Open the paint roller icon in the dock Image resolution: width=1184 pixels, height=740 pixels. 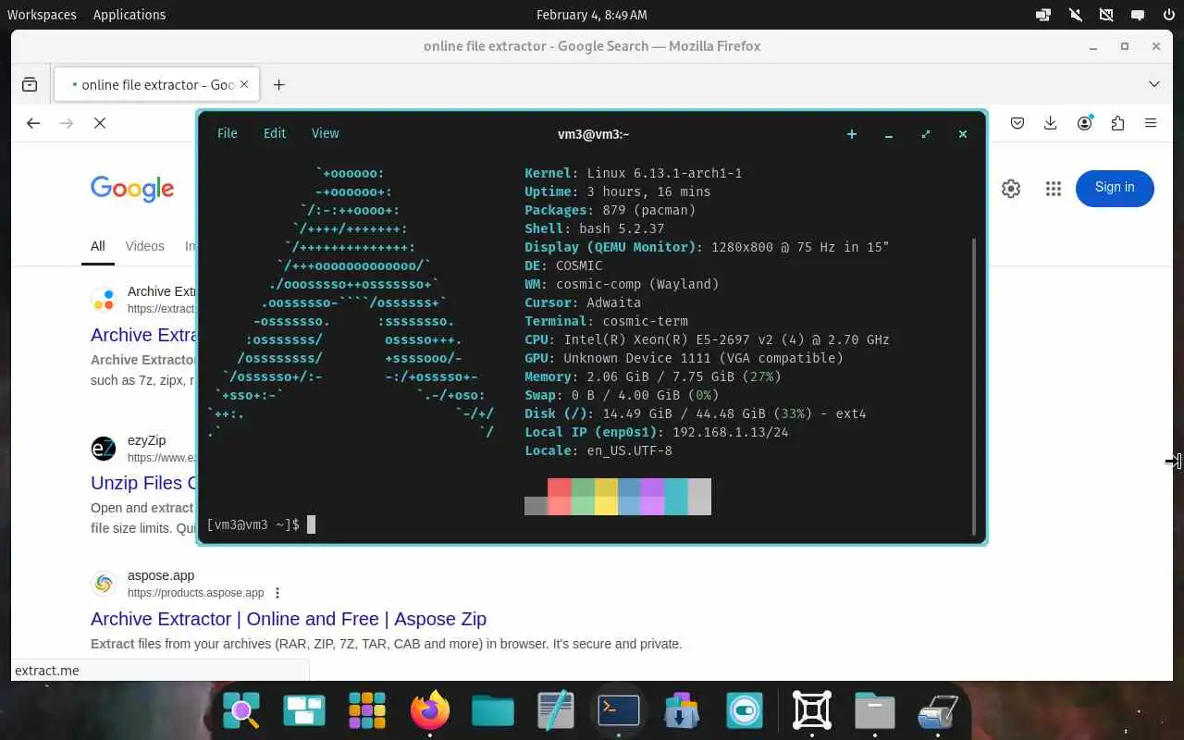click(x=938, y=710)
